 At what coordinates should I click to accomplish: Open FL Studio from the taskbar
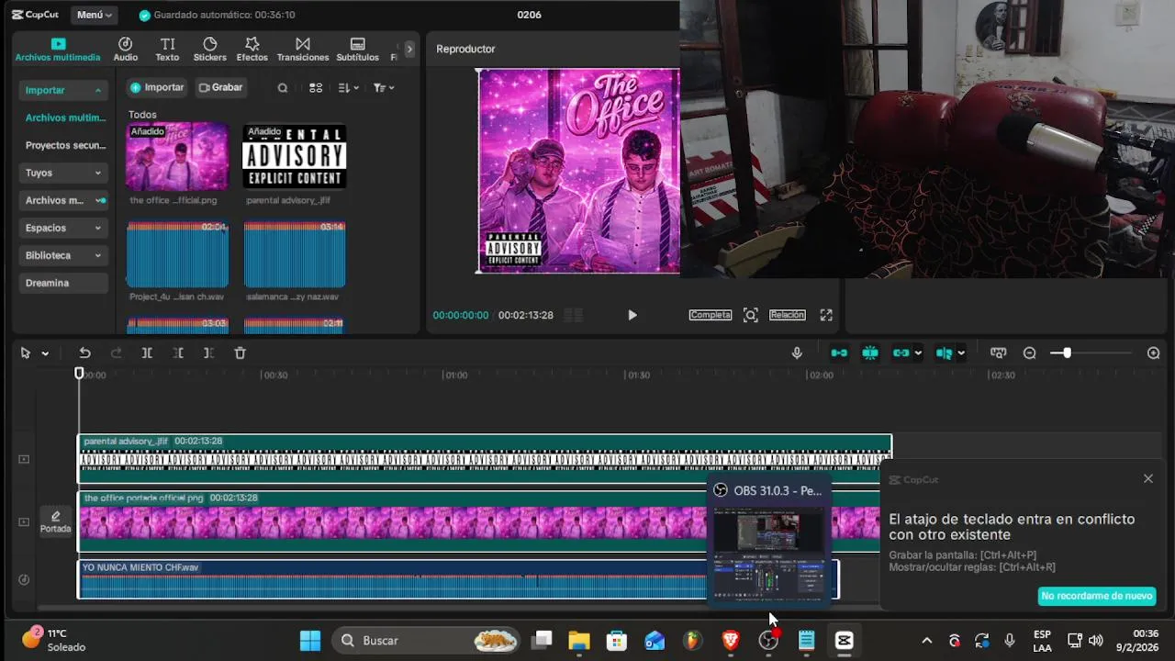click(x=693, y=641)
